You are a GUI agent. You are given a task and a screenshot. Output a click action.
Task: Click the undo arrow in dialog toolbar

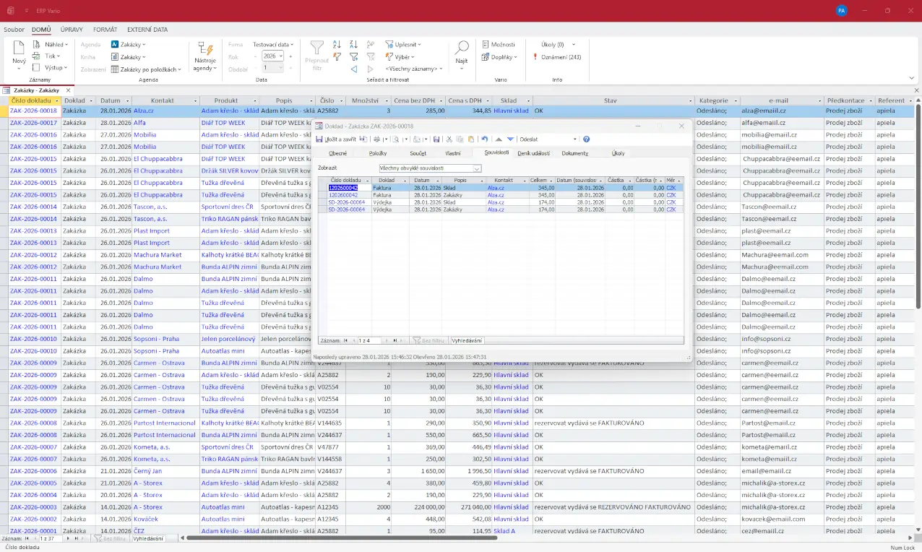pyautogui.click(x=484, y=139)
